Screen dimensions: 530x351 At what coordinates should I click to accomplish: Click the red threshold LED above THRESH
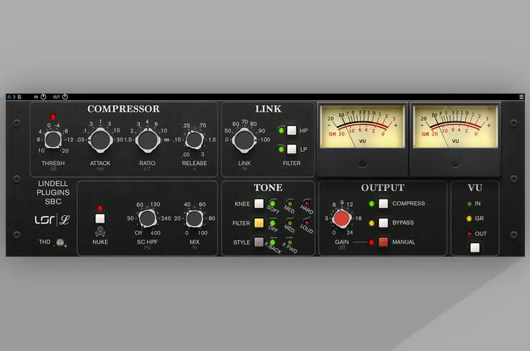[x=53, y=117]
